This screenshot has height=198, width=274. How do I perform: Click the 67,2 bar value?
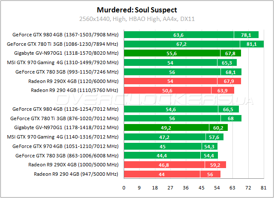click(x=182, y=44)
